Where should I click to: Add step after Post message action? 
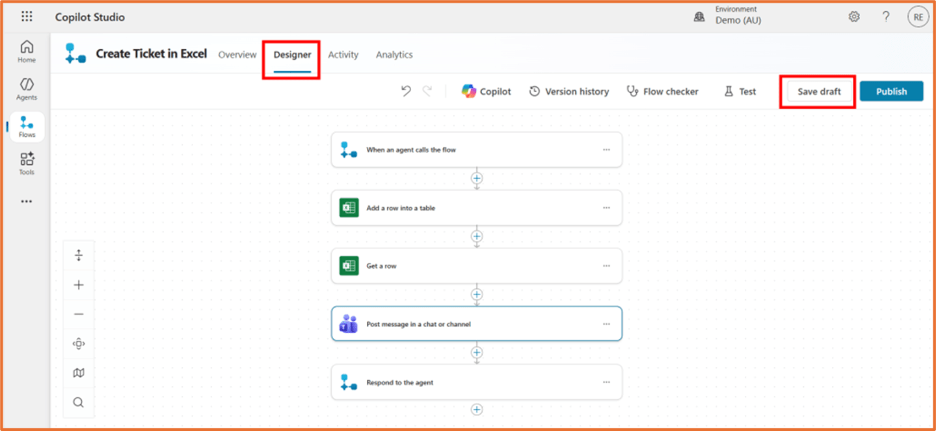click(477, 352)
